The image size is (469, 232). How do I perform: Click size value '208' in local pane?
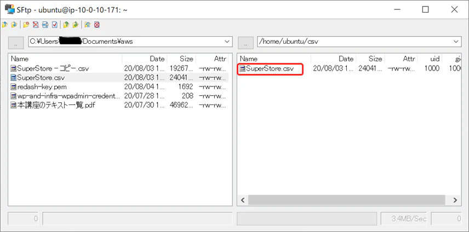coord(188,96)
